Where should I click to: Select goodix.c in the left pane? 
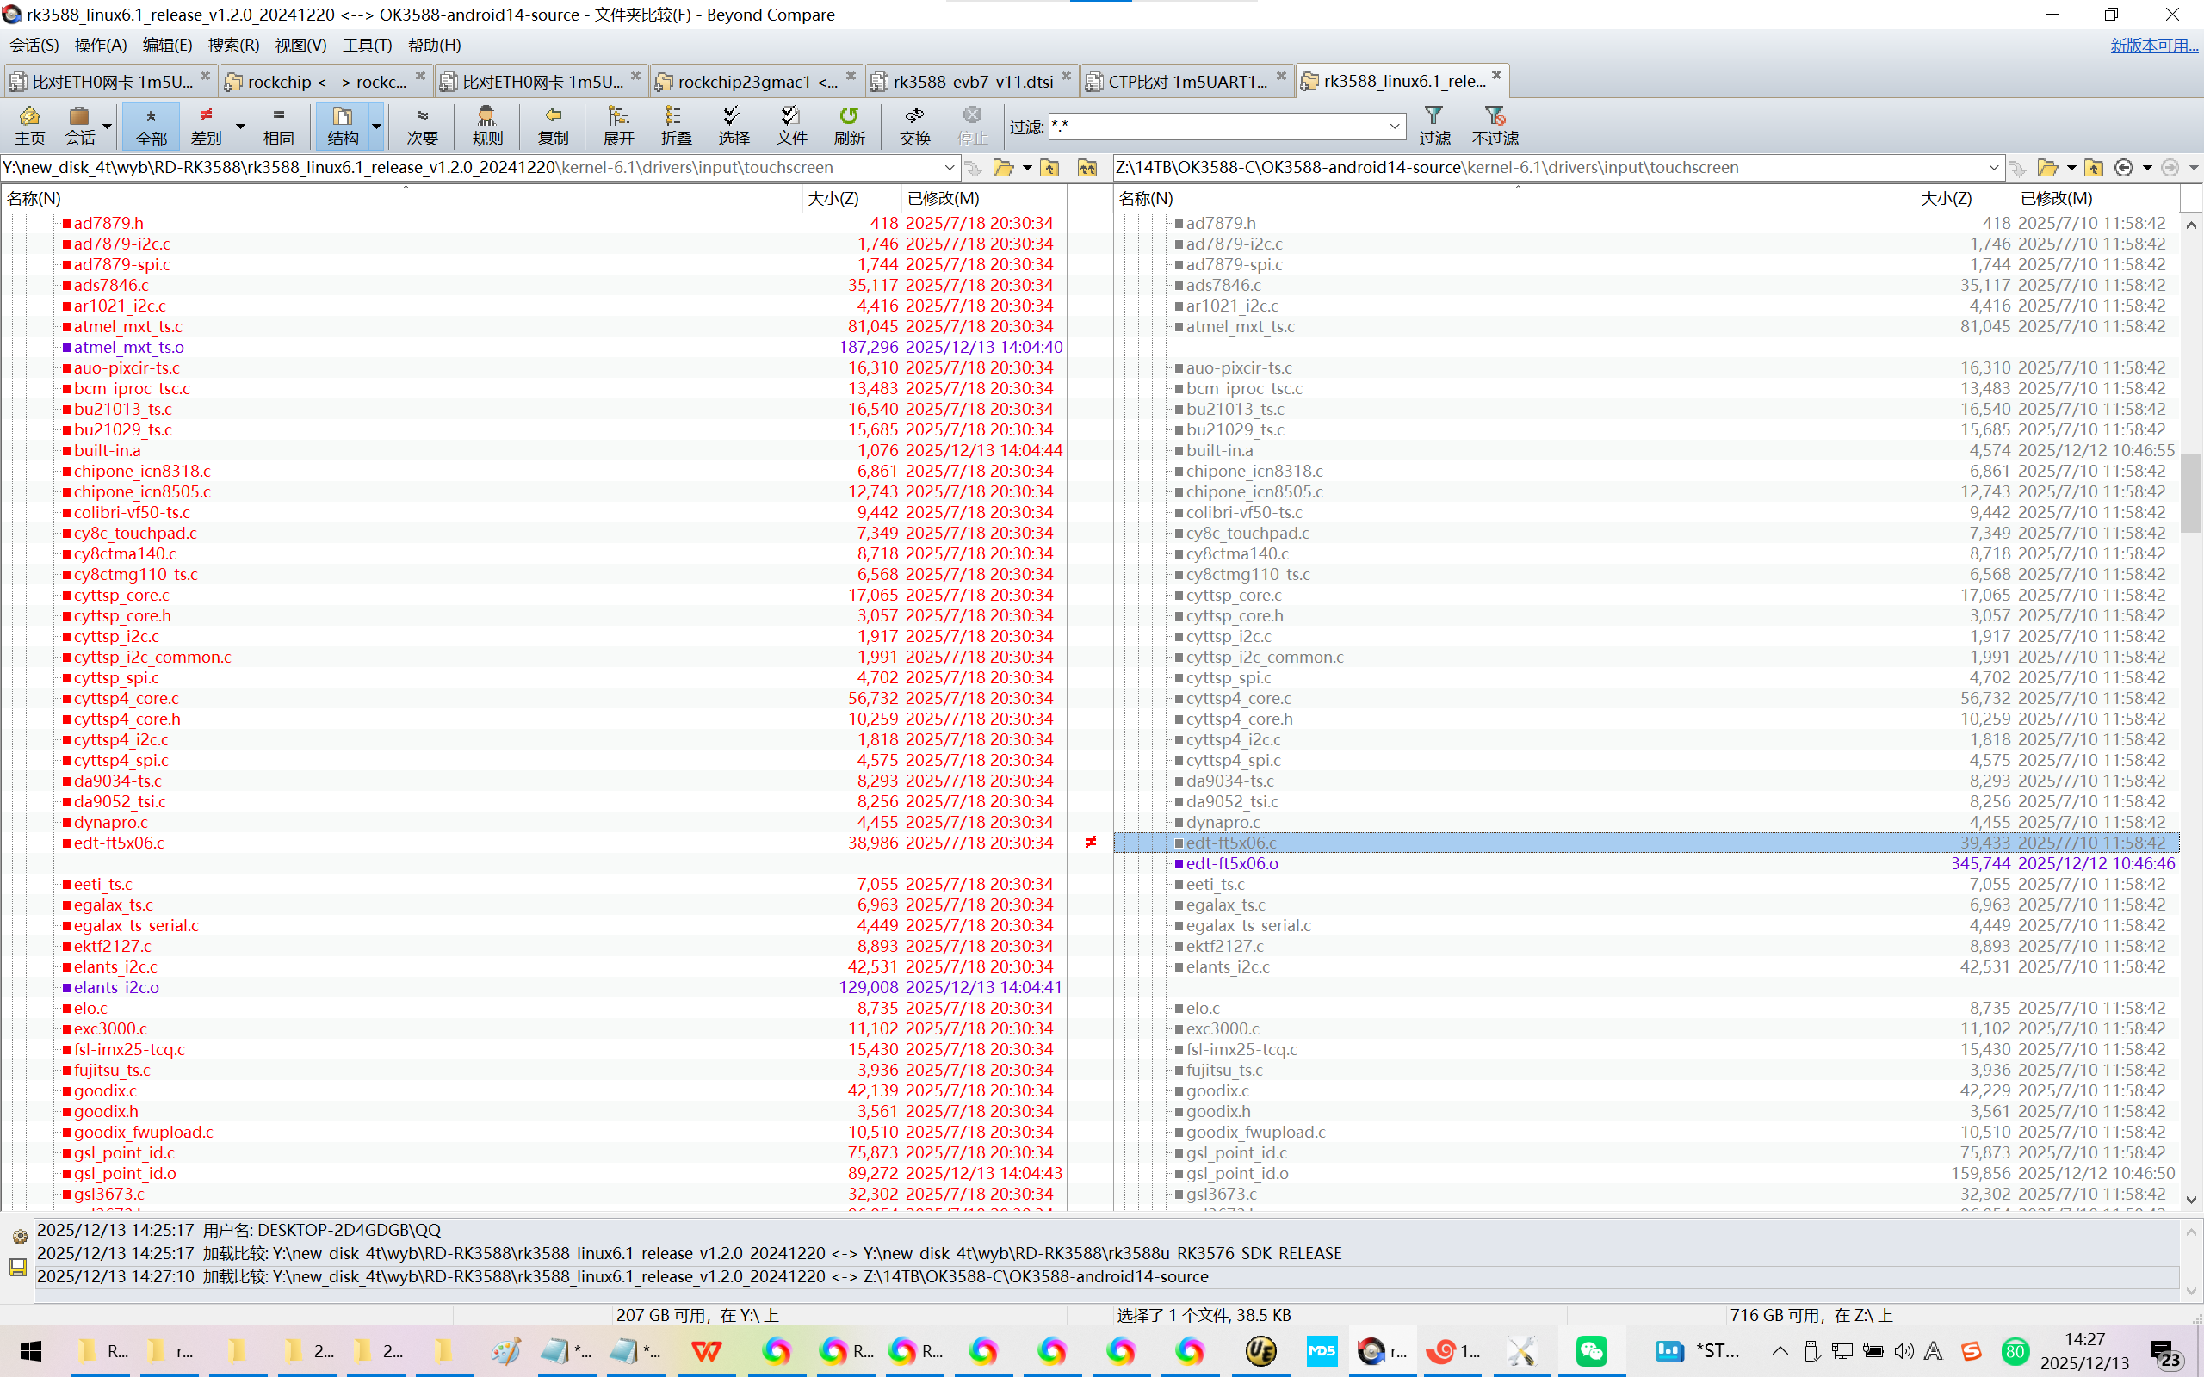click(105, 1090)
